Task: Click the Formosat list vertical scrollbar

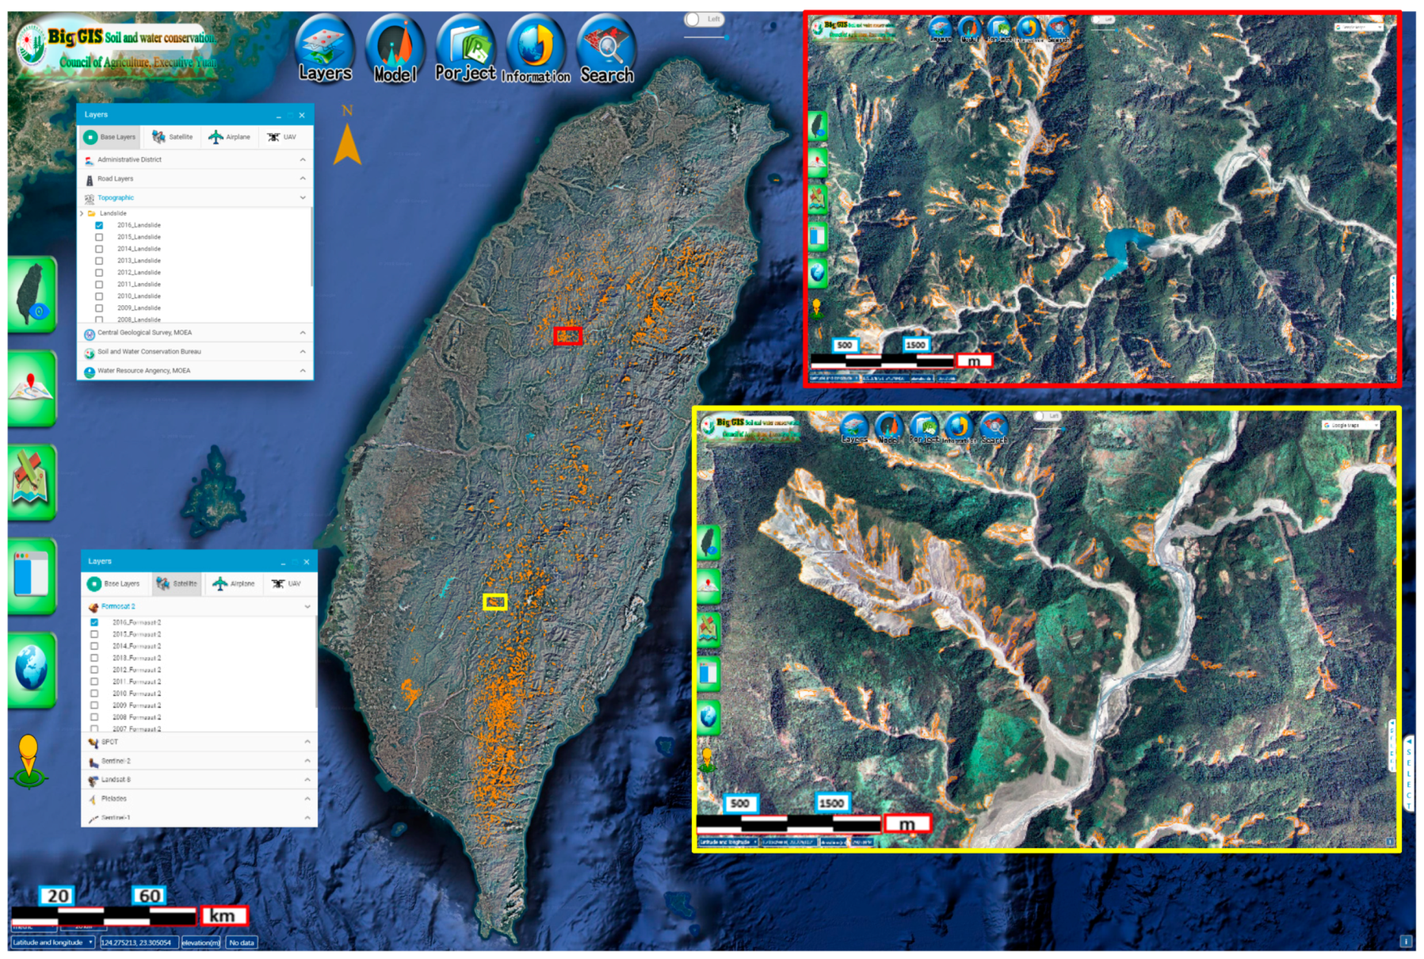Action: pyautogui.click(x=316, y=663)
